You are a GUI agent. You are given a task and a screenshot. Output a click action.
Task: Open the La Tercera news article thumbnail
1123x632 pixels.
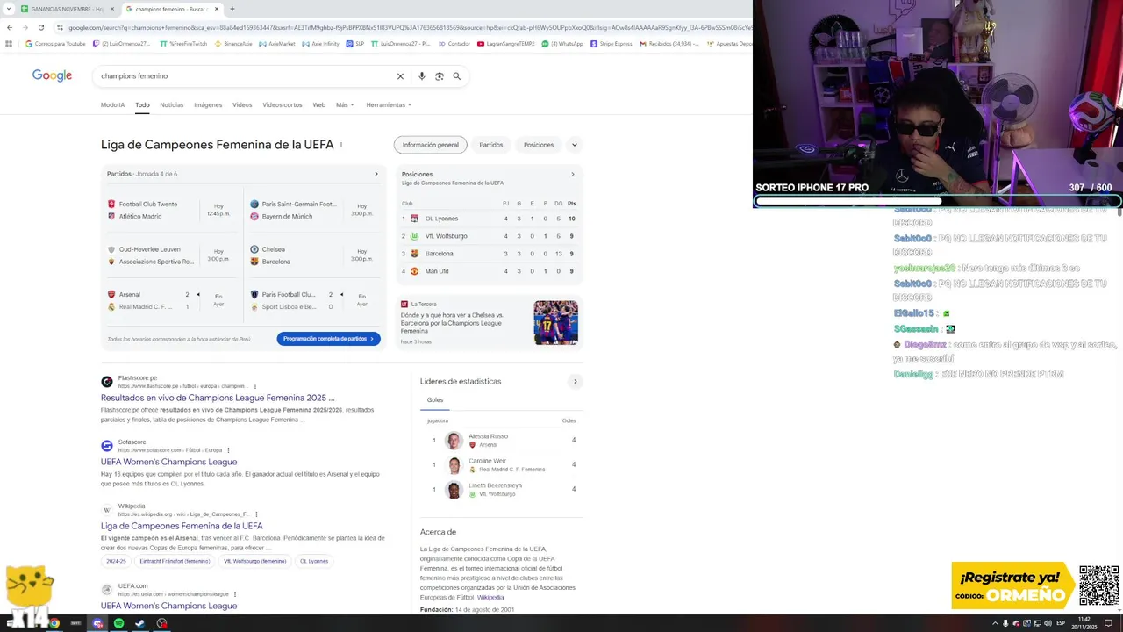555,322
